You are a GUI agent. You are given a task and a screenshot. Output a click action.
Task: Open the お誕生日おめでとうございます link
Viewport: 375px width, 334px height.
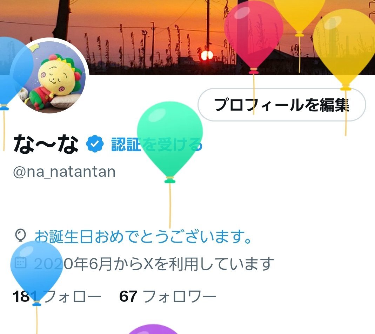(x=143, y=237)
